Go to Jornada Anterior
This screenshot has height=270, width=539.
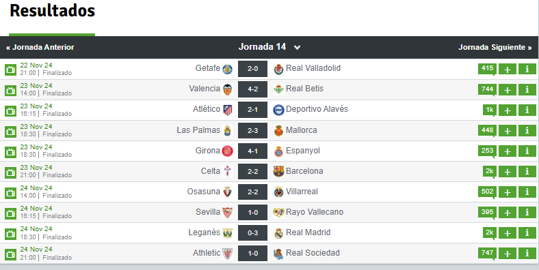(40, 47)
